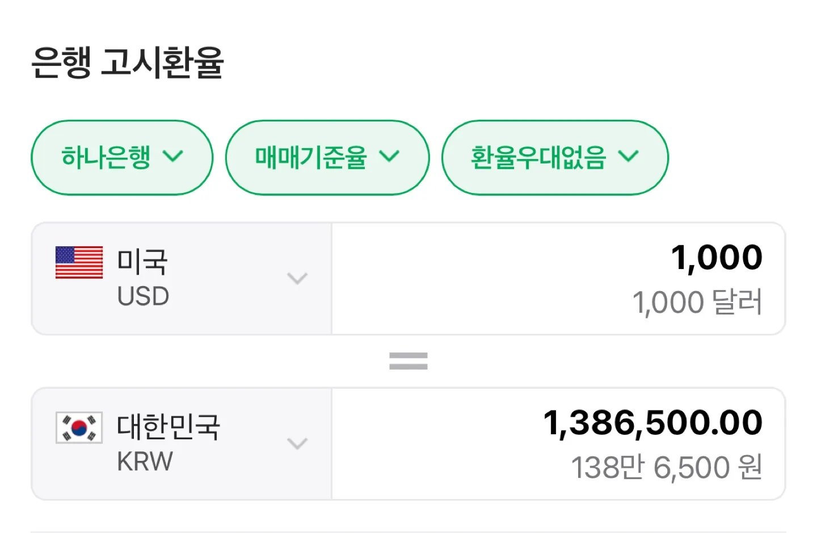817x533 pixels.
Task: Edit the 1,386,500.00 KRW amount field
Action: coord(558,443)
